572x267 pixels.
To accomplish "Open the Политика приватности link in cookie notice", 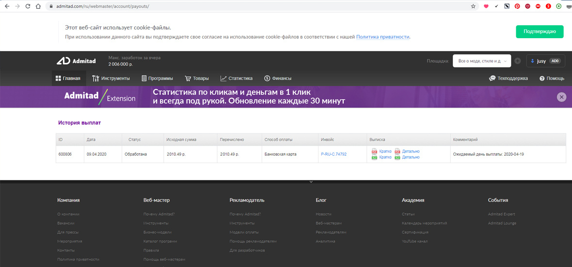I will pyautogui.click(x=383, y=37).
